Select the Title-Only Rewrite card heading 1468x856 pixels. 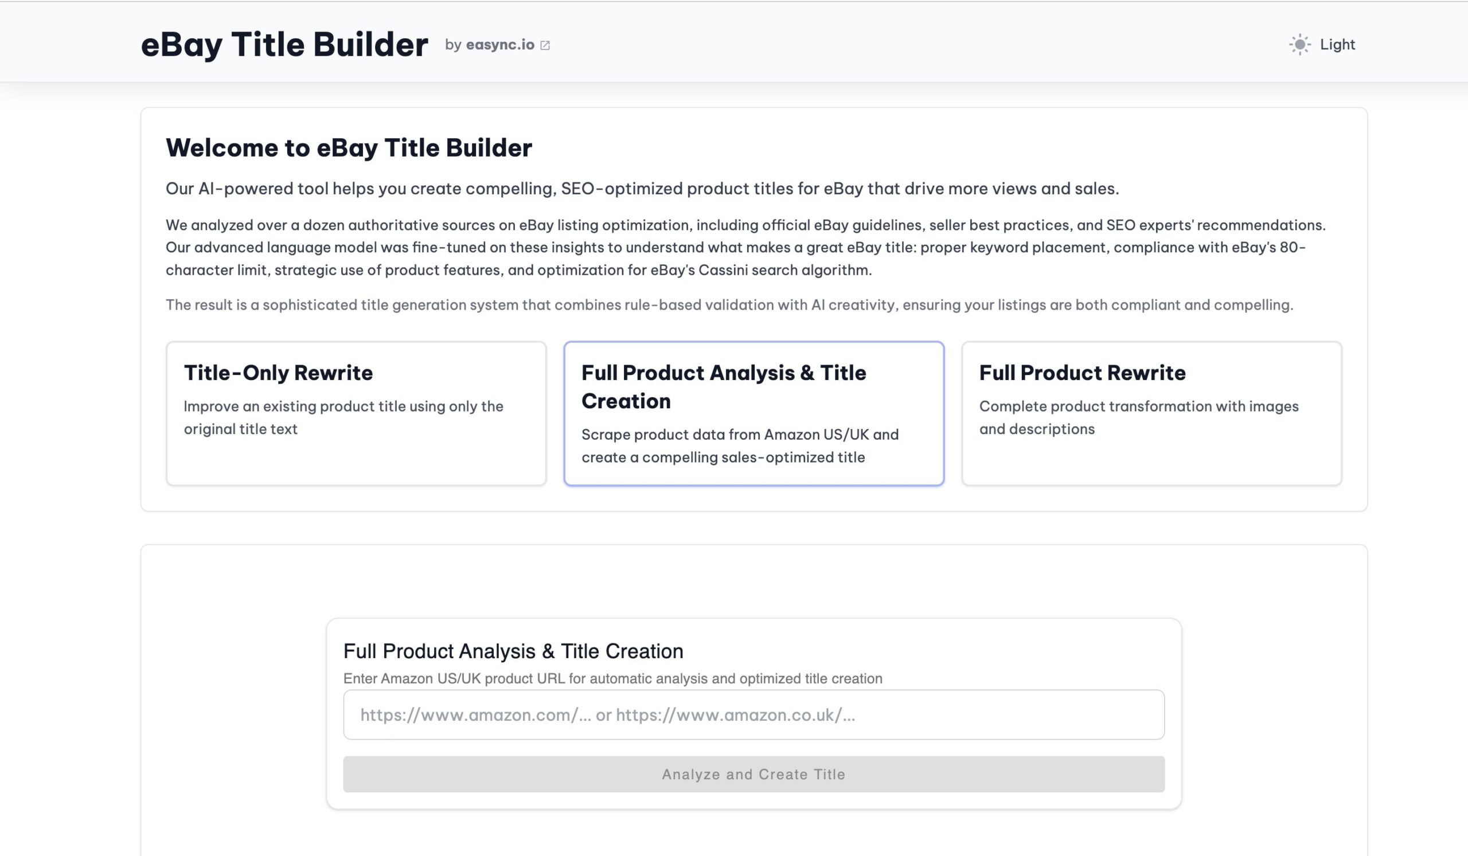coord(278,373)
